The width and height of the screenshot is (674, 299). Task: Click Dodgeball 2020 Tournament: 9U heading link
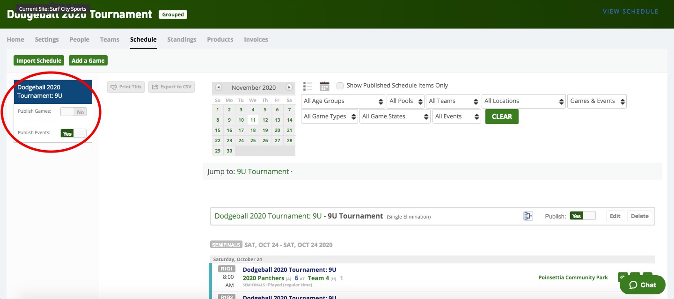tap(268, 216)
